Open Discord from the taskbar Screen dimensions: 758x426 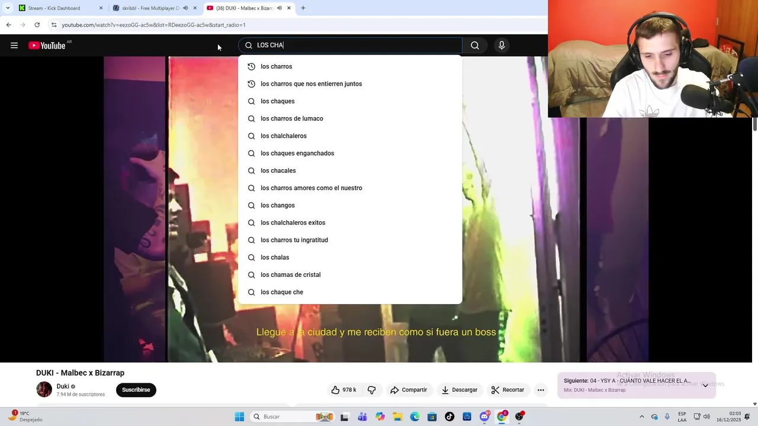(484, 417)
